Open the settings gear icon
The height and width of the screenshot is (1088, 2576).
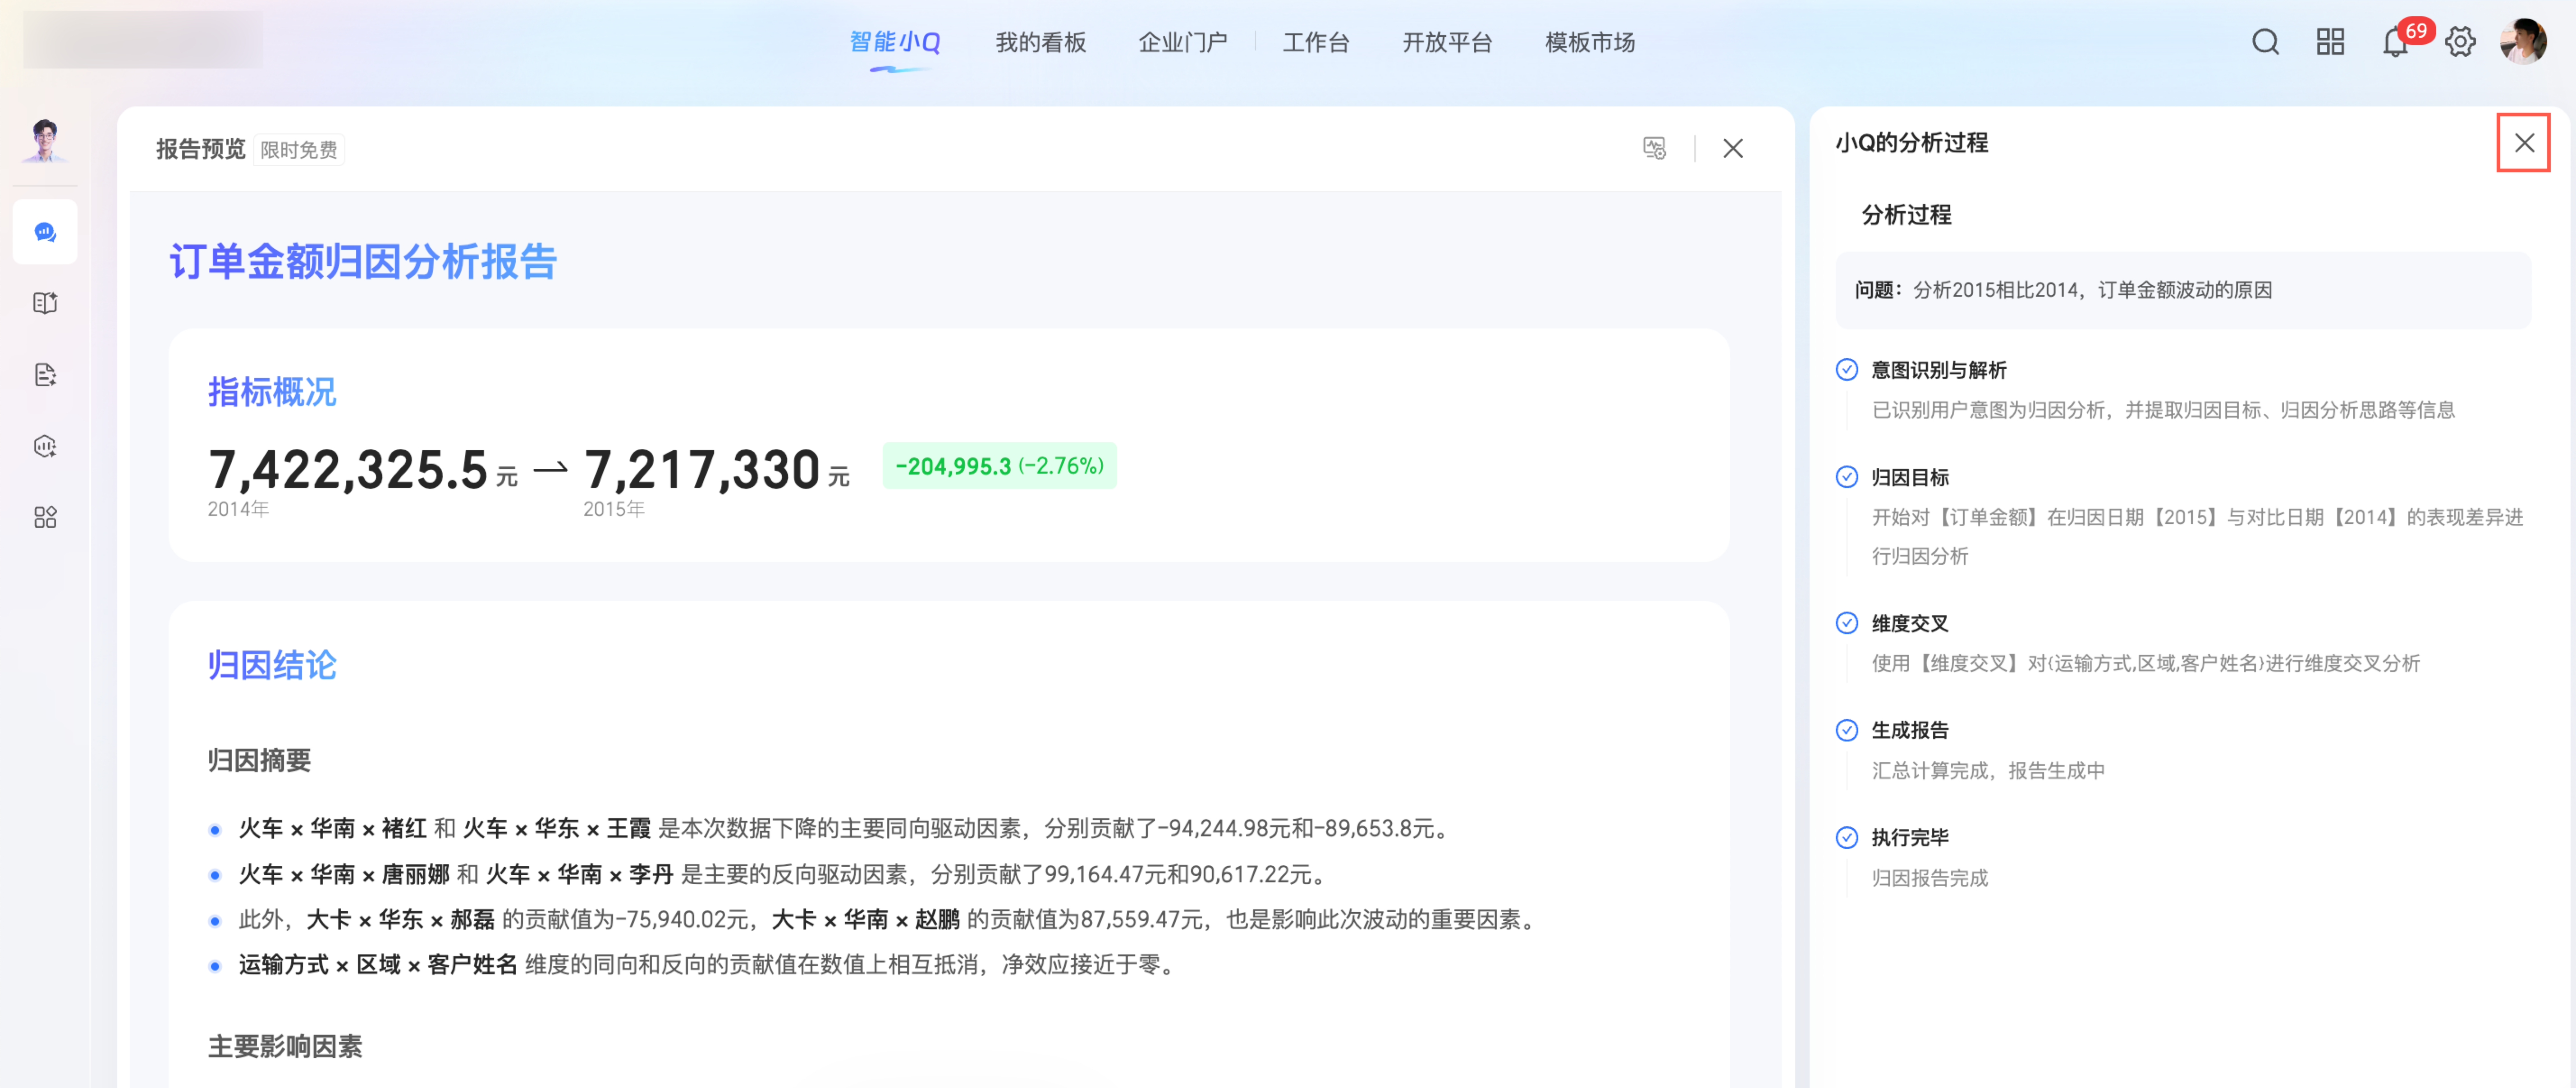coord(2460,42)
